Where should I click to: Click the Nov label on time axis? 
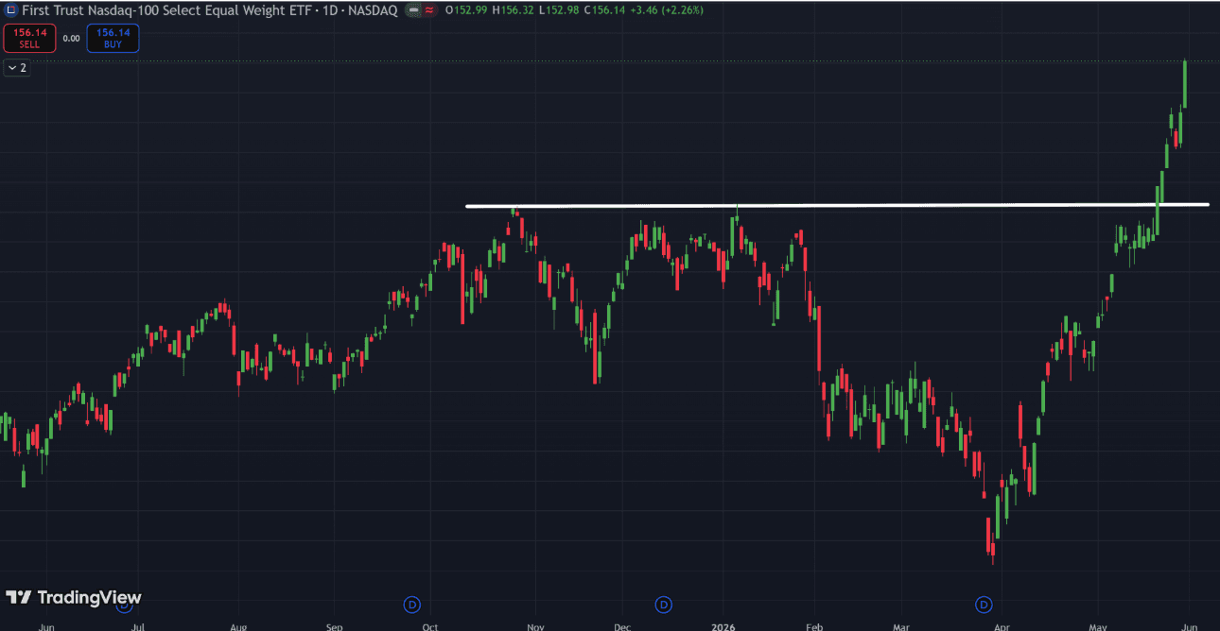(535, 625)
